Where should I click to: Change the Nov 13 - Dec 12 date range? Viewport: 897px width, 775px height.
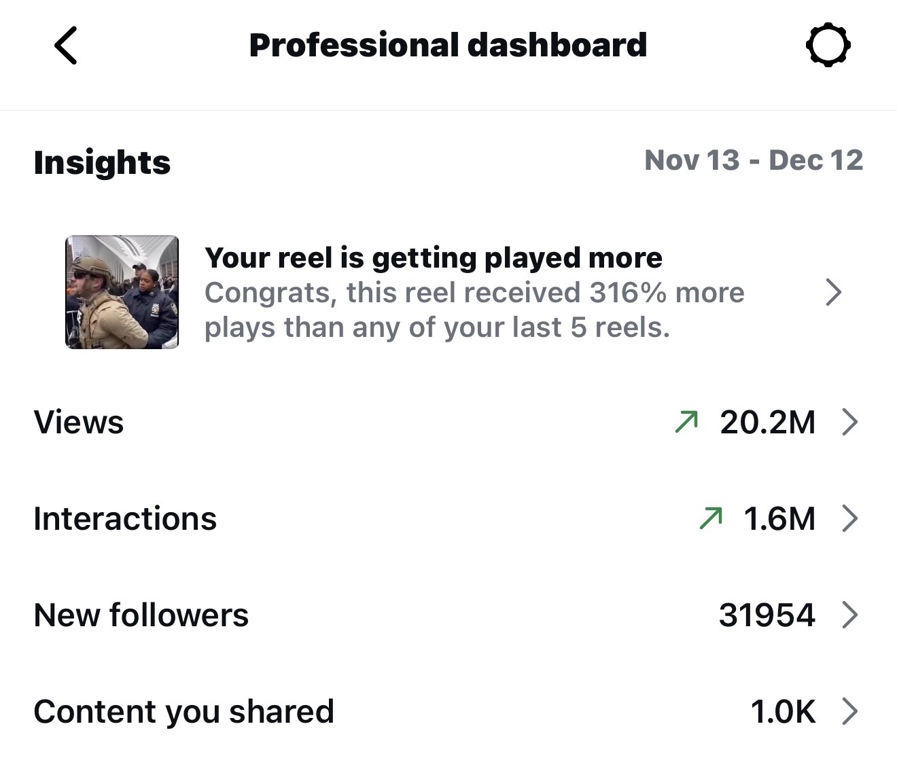[753, 161]
